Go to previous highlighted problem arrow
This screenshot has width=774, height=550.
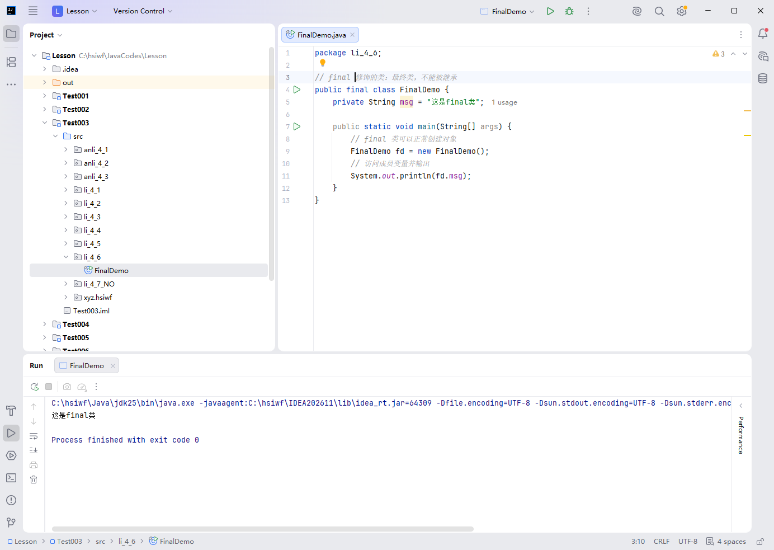[x=733, y=54]
